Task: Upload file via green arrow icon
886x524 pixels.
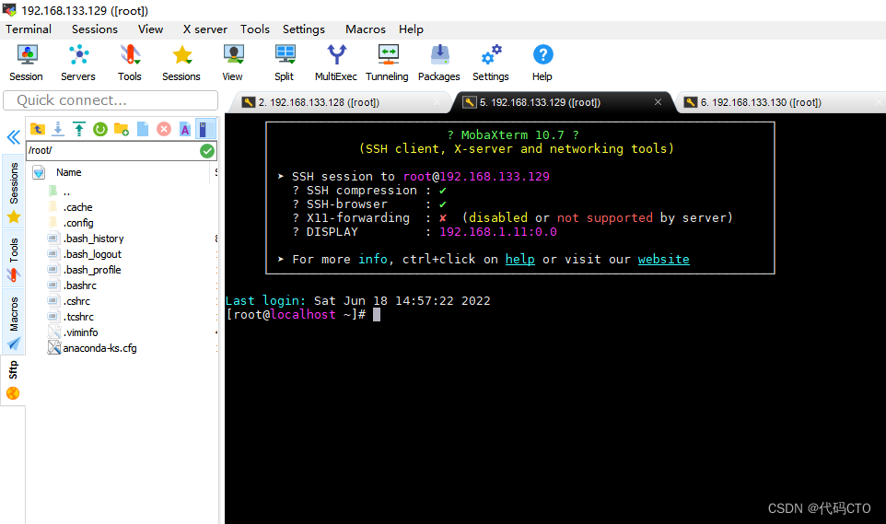Action: click(x=79, y=129)
